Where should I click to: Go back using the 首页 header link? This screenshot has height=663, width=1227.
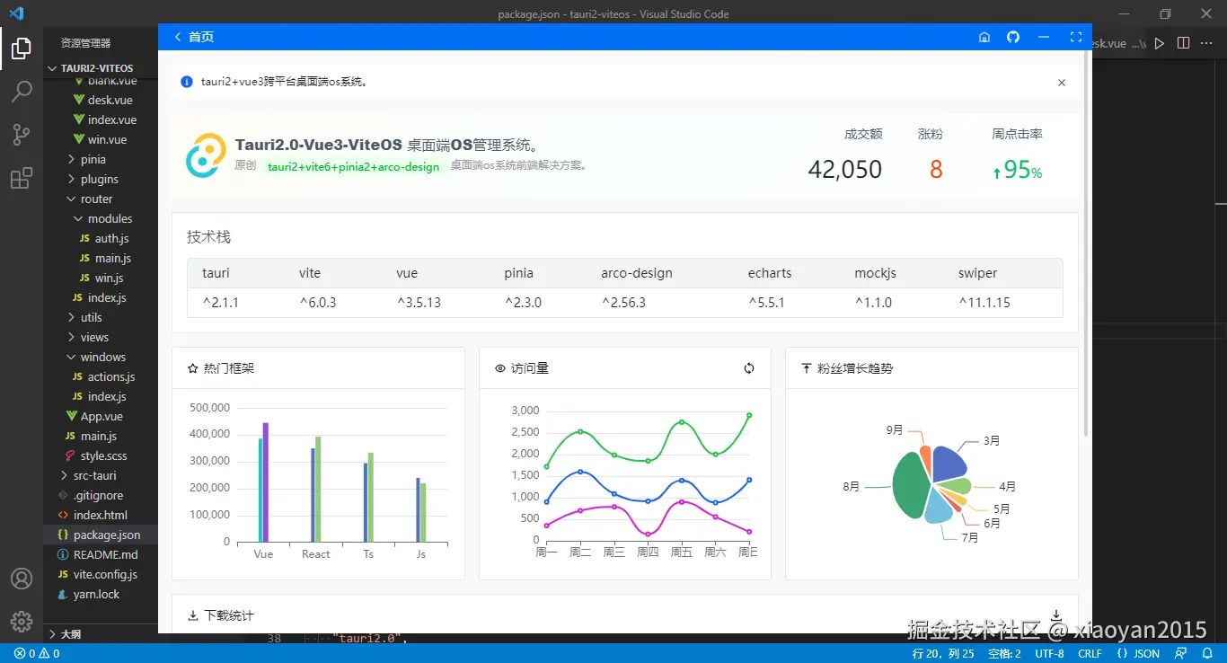[194, 37]
